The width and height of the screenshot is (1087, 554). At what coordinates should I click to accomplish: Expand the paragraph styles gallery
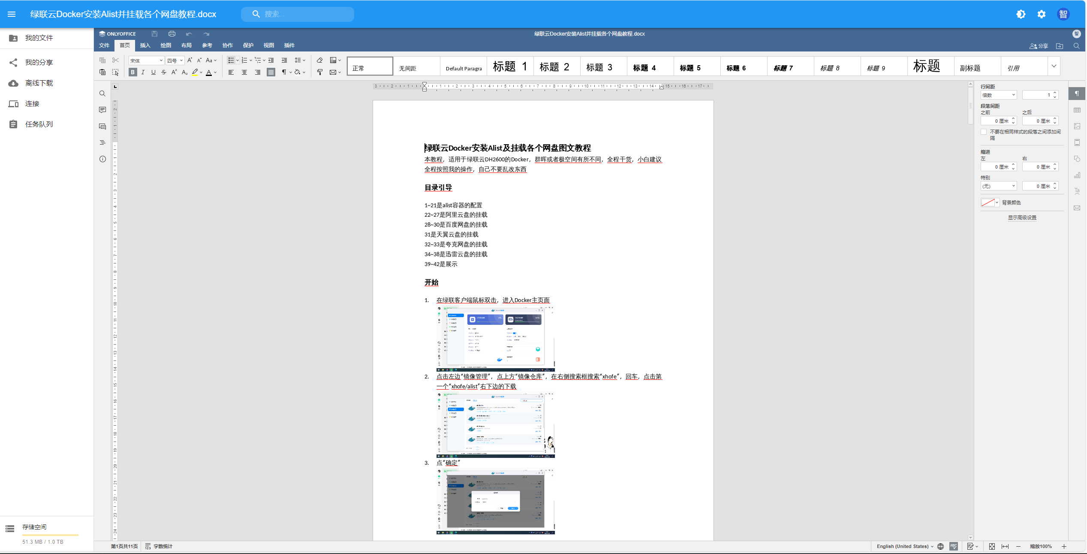click(1054, 66)
